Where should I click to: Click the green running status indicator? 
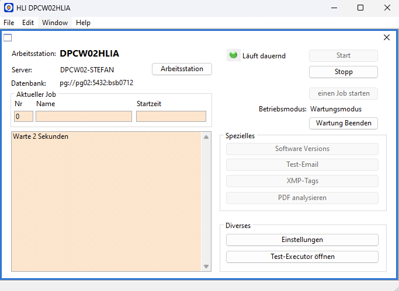pos(233,55)
